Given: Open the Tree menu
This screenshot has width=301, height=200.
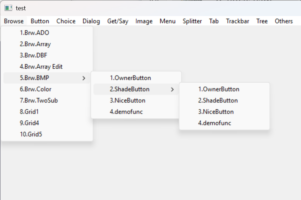Looking at the screenshot, I should point(262,21).
